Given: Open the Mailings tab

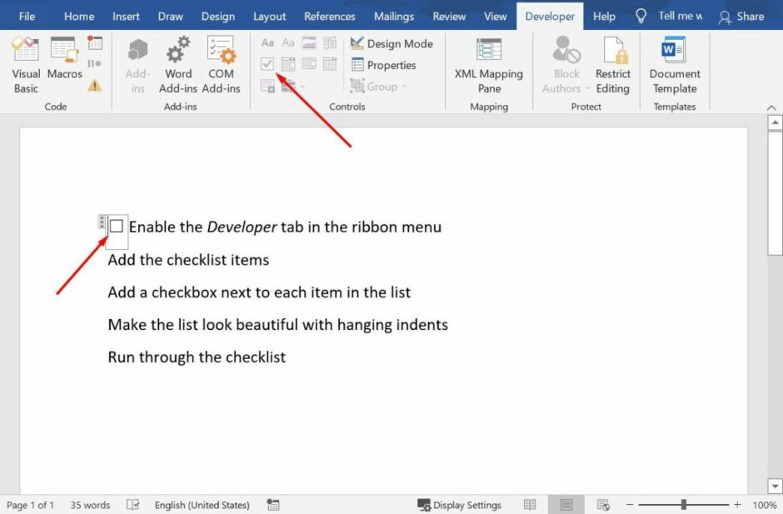Looking at the screenshot, I should tap(393, 15).
